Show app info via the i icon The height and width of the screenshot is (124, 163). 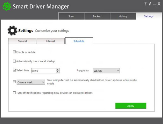pyautogui.click(x=150, y=4)
